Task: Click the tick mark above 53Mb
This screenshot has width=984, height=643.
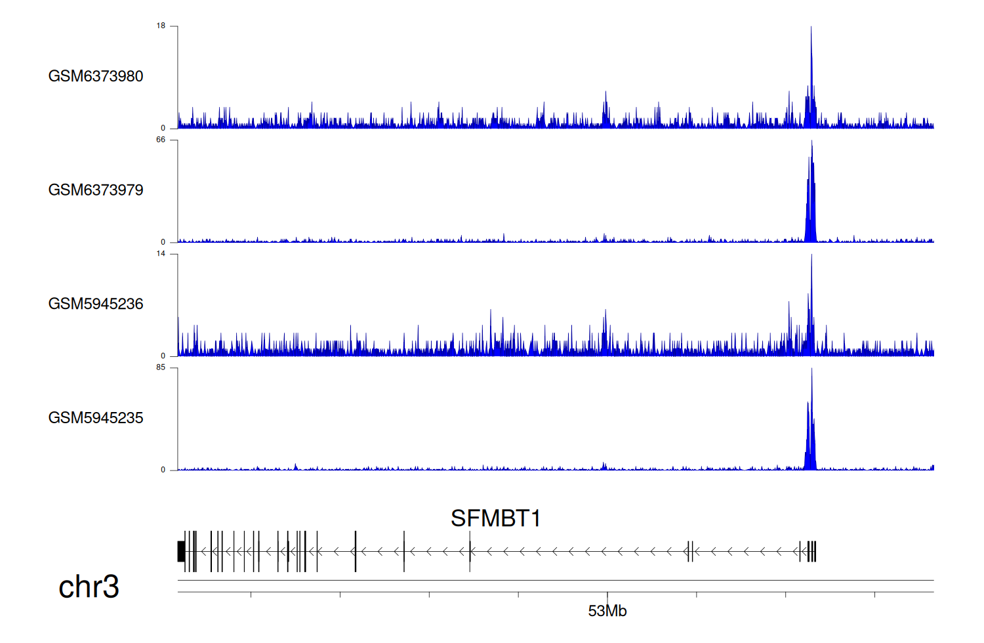Action: pyautogui.click(x=607, y=596)
